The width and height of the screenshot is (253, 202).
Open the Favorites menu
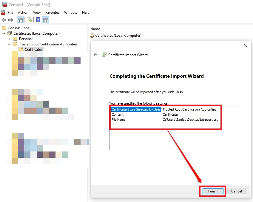click(x=52, y=13)
